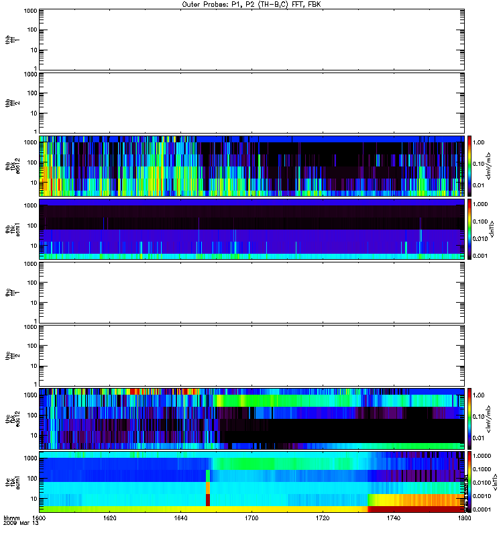The width and height of the screenshot is (503, 537).
Task: Click the "1740" time tick label
Action: 394,518
